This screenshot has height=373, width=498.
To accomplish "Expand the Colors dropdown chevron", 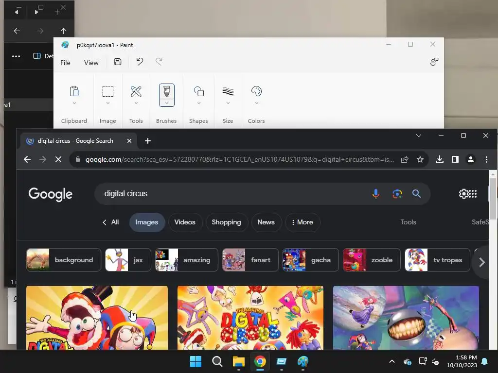I will tap(257, 103).
